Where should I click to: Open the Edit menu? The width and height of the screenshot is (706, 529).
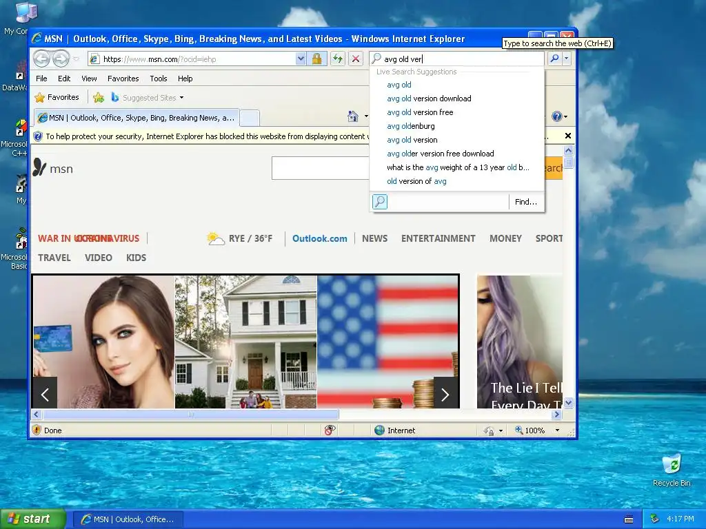click(x=64, y=79)
